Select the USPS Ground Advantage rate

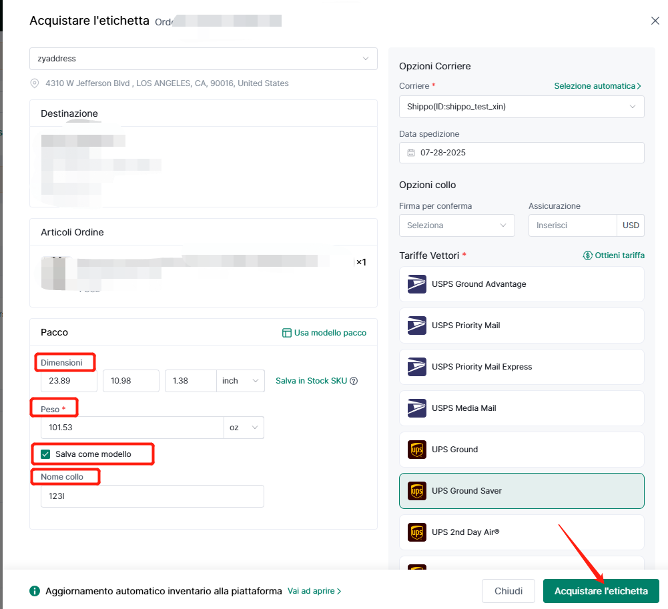pyautogui.click(x=521, y=284)
